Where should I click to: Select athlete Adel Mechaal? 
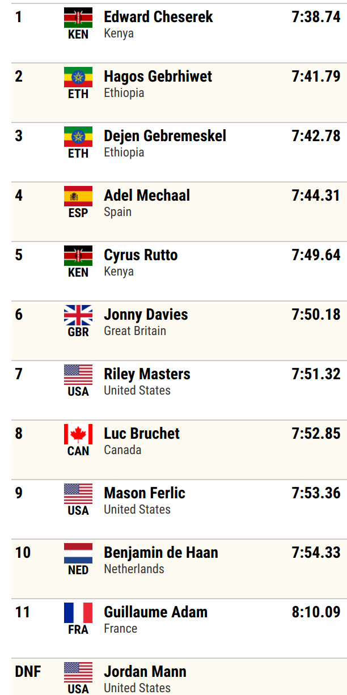tap(147, 196)
